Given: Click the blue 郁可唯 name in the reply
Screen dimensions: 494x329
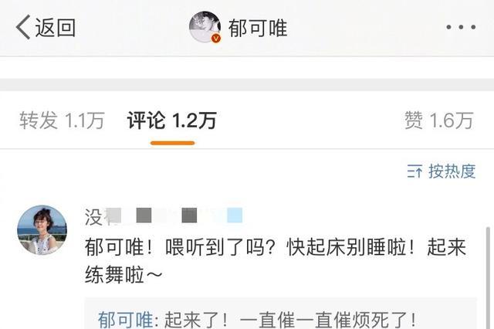Looking at the screenshot, I should (125, 320).
